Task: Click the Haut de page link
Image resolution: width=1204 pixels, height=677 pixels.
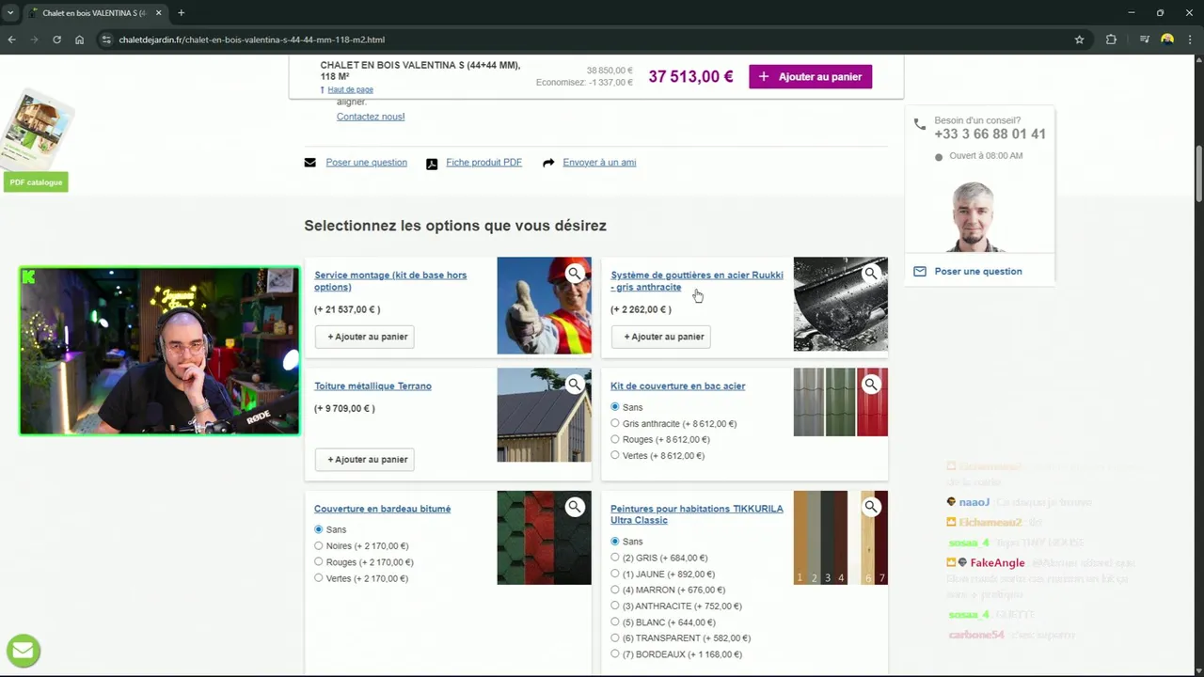Action: tap(350, 90)
